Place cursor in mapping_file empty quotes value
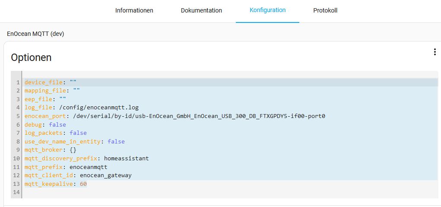The image size is (441, 207). click(76, 91)
